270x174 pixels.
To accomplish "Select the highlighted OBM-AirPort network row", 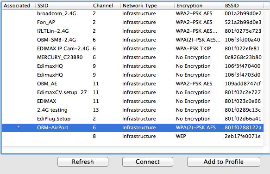I will [132, 127].
